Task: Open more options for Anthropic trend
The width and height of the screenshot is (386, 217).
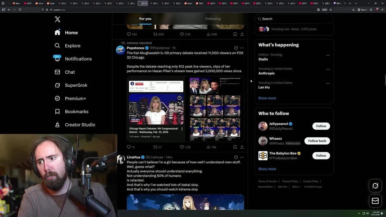Action: pyautogui.click(x=328, y=69)
